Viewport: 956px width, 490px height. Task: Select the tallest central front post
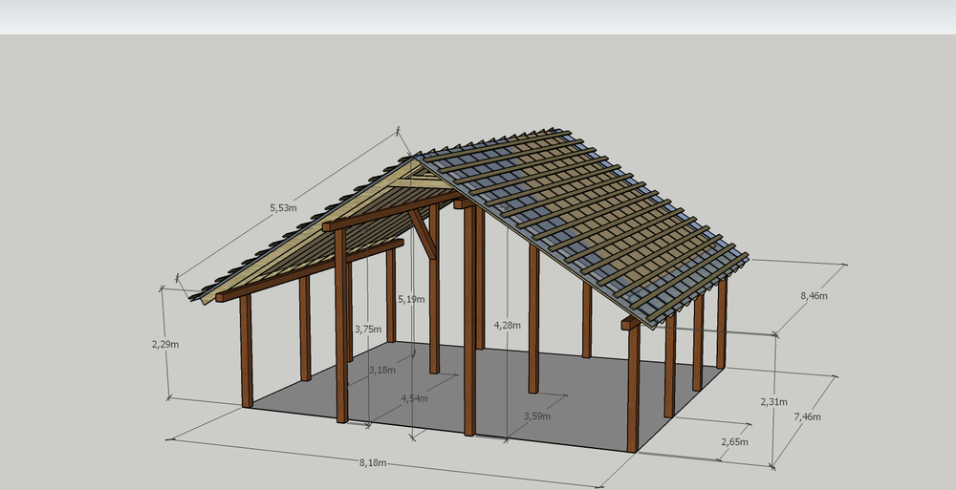469,325
